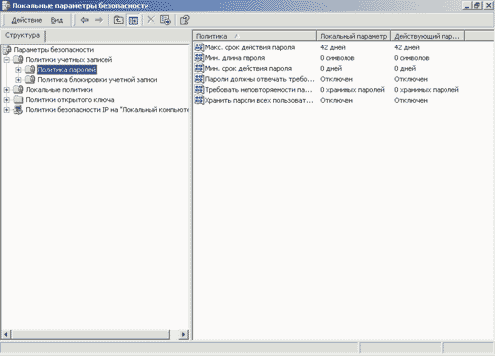The width and height of the screenshot is (495, 356).
Task: Click the Политика паролей folder icon
Action: 30,70
